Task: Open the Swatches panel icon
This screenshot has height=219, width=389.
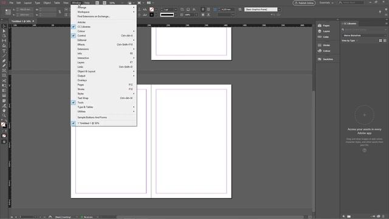Action: 320,60
